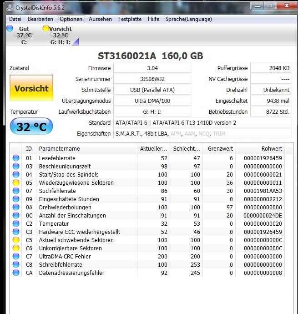Open the Optionen menu
Image resolution: width=298 pixels, height=314 pixels.
[71, 19]
